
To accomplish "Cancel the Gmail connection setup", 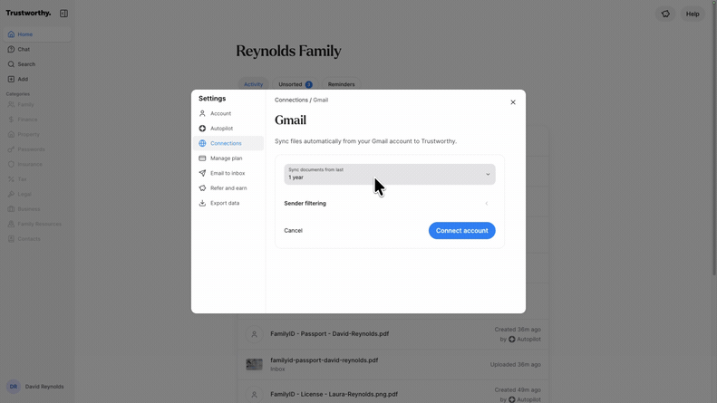I will (293, 230).
